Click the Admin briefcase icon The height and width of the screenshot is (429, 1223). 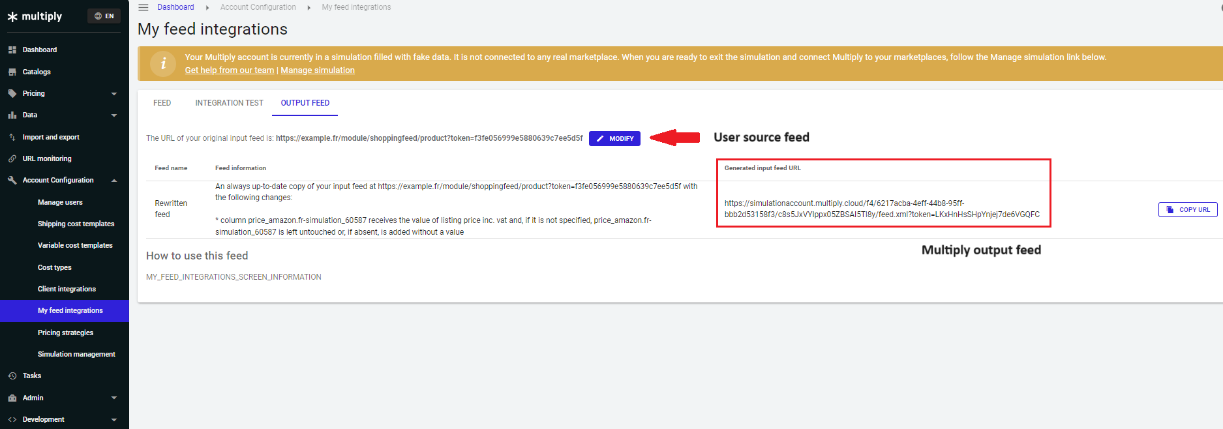click(12, 398)
